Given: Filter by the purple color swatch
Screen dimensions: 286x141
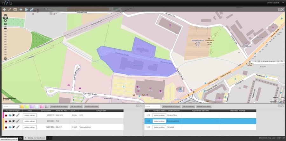Looking at the screenshot, I should pyautogui.click(x=32, y=106).
